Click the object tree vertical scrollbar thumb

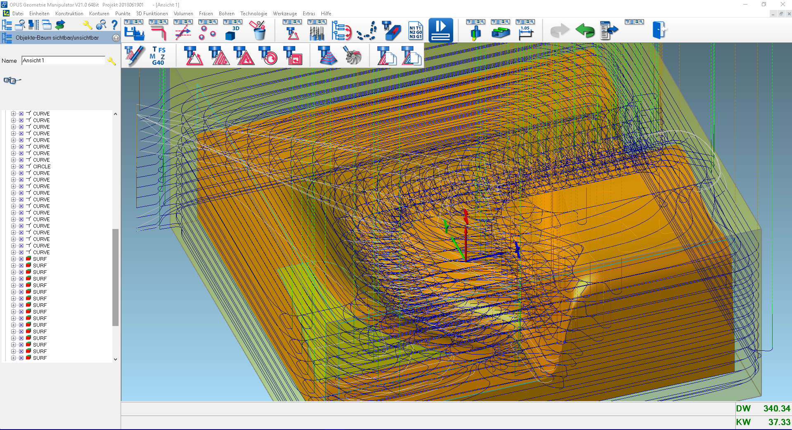115,277
